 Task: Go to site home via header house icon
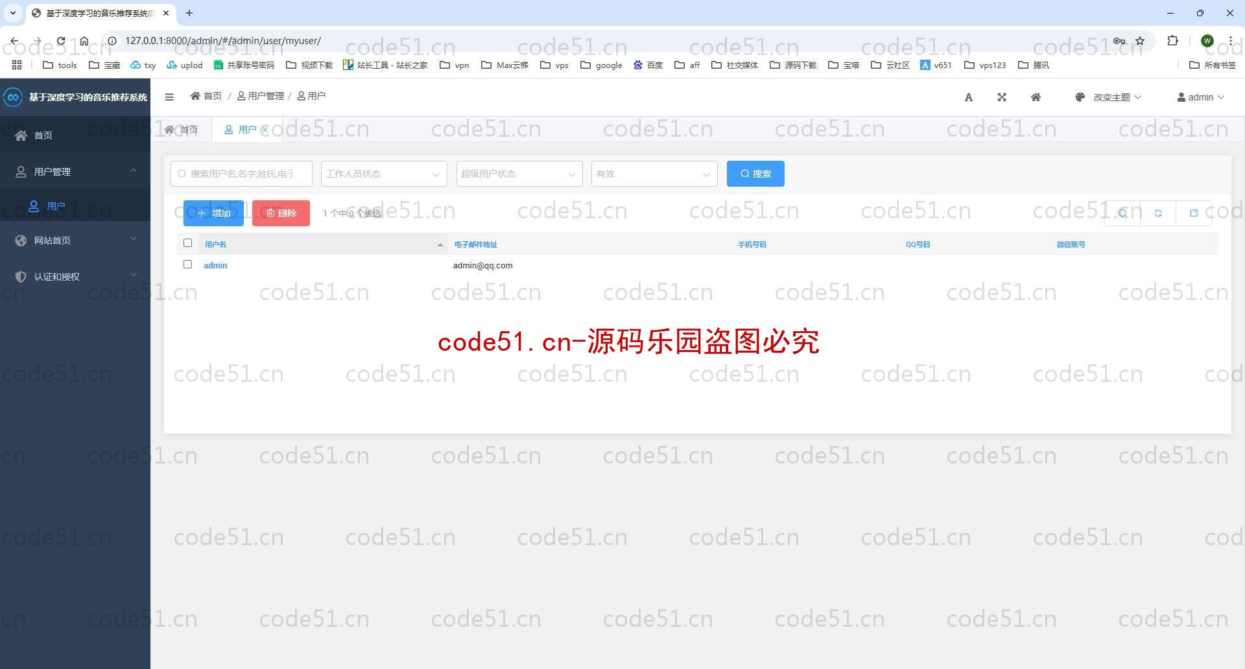[x=1036, y=97]
